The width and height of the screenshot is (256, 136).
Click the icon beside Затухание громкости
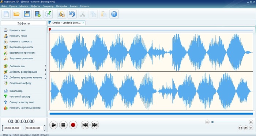(5, 58)
